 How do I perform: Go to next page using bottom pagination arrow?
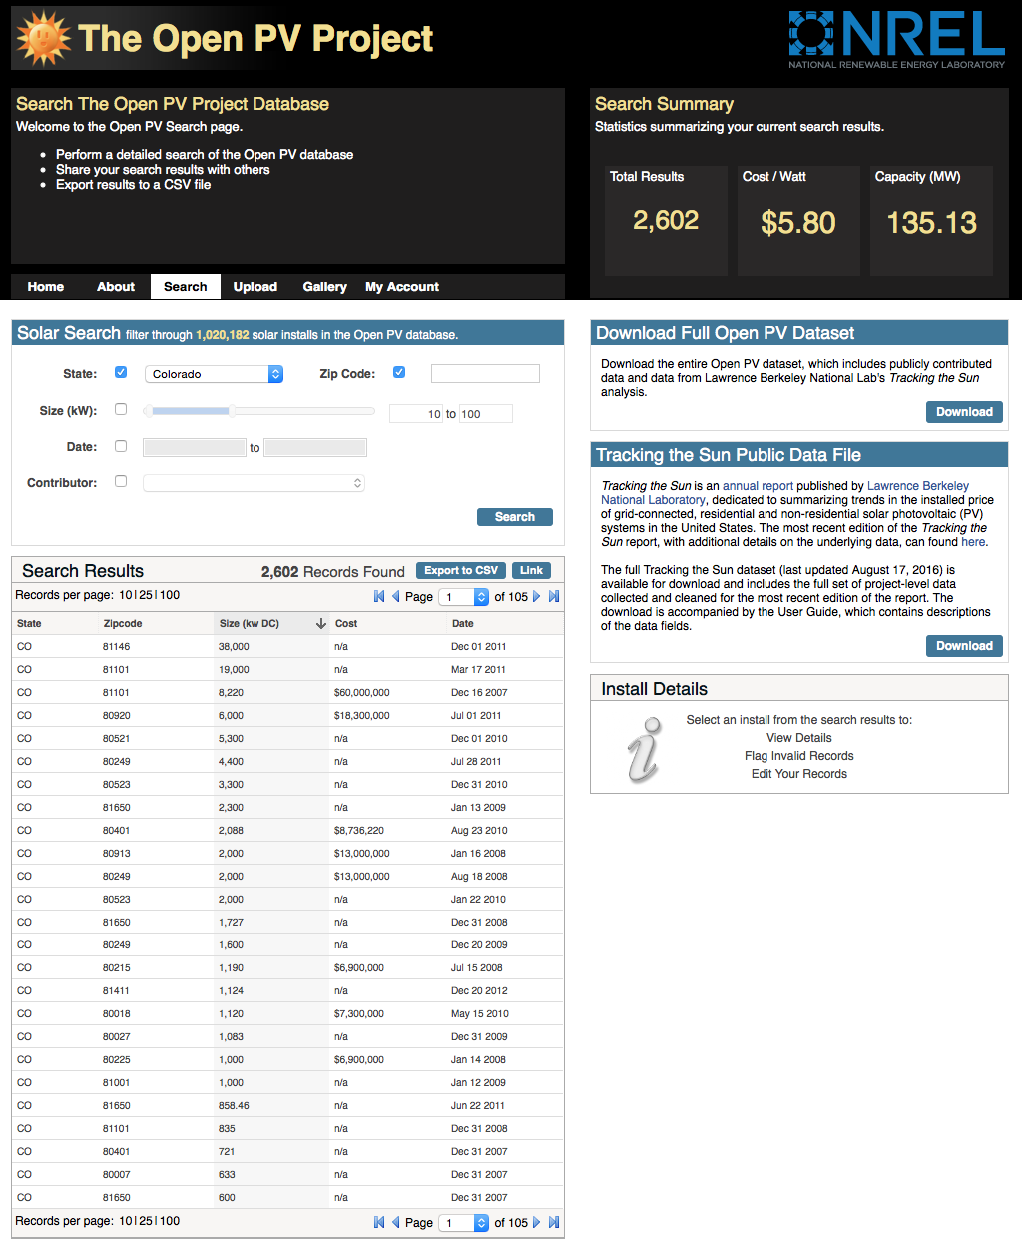[x=537, y=1222]
